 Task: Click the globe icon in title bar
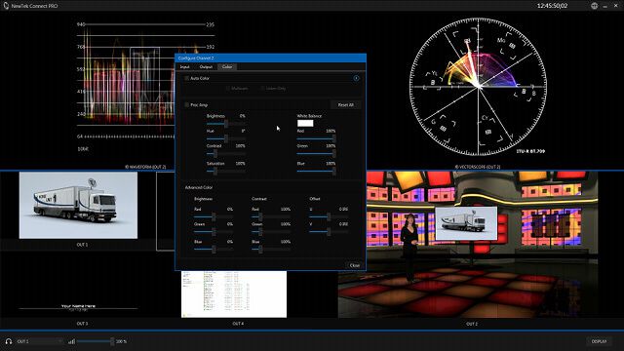pos(594,6)
